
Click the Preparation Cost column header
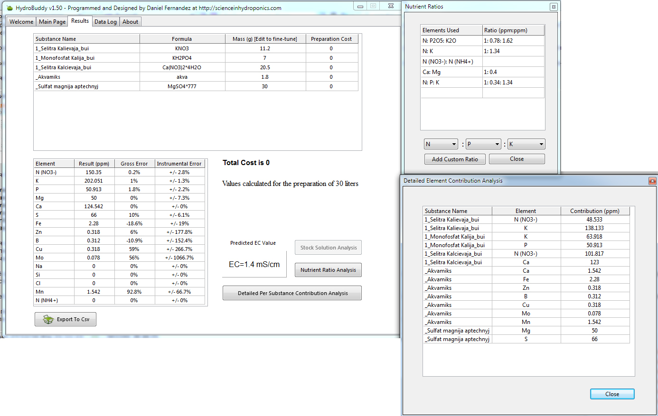[x=331, y=39]
